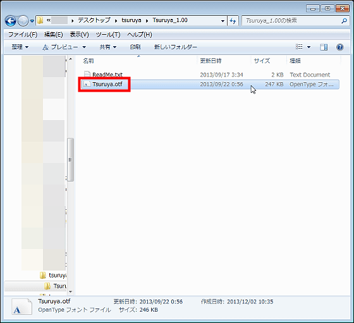Click the date 2013/09/22 0:56 in the list
The image size is (354, 323).
221,84
